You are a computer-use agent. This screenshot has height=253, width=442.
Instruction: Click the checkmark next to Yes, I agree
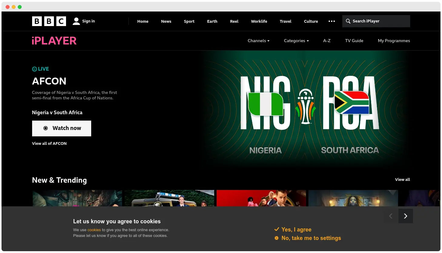277,229
